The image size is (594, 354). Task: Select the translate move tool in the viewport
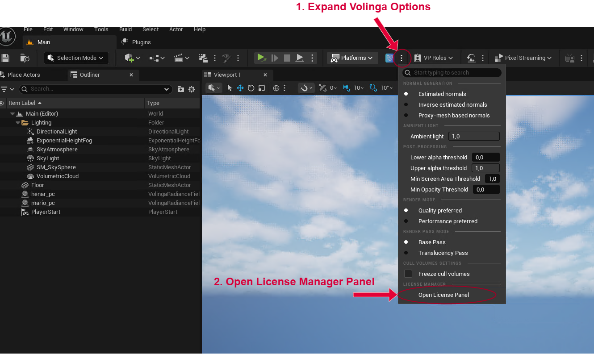tap(240, 88)
